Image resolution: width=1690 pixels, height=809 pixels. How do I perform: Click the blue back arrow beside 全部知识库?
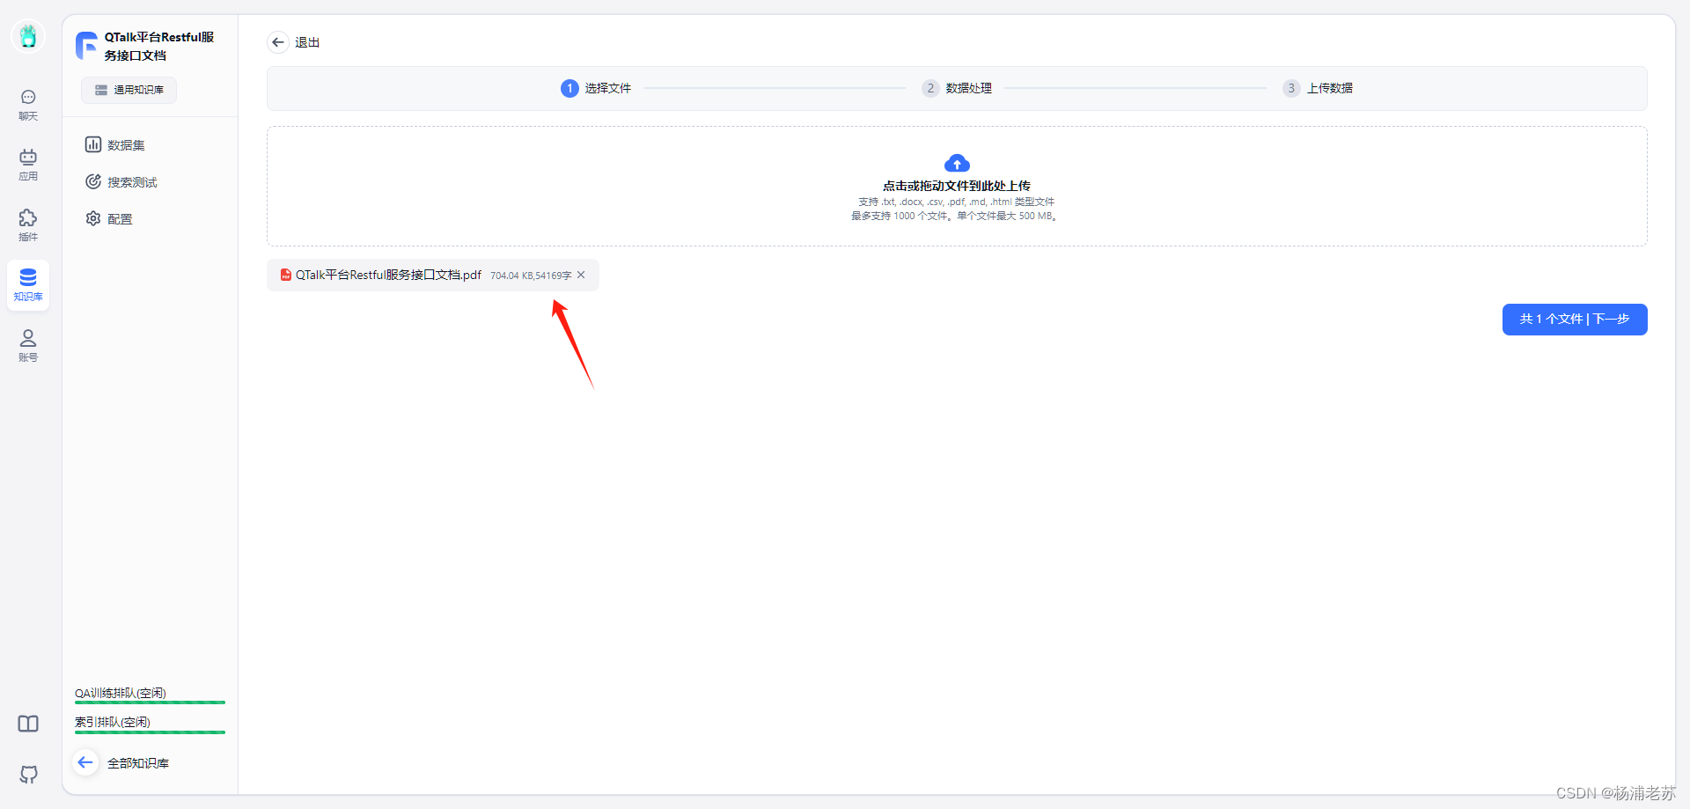point(85,762)
